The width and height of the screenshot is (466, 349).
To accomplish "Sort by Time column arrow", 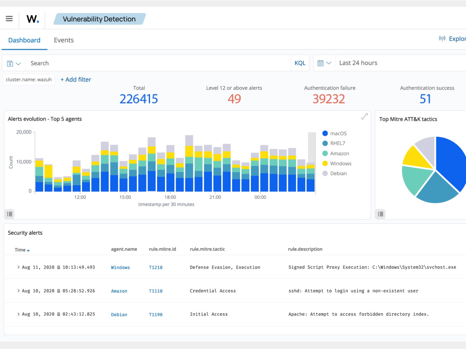I will (28, 250).
